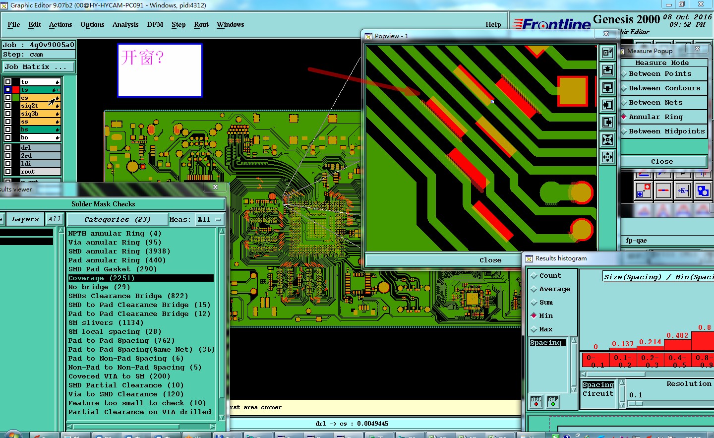Click the blue overlapping shapes tool icon
The height and width of the screenshot is (438, 714).
[x=703, y=190]
